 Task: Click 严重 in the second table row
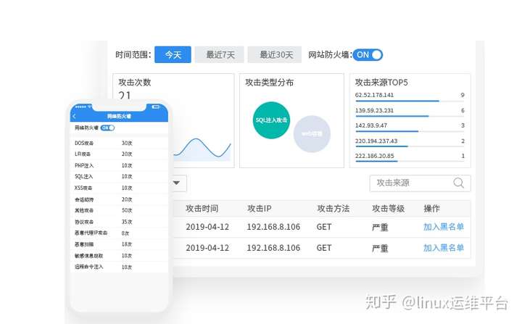380,248
